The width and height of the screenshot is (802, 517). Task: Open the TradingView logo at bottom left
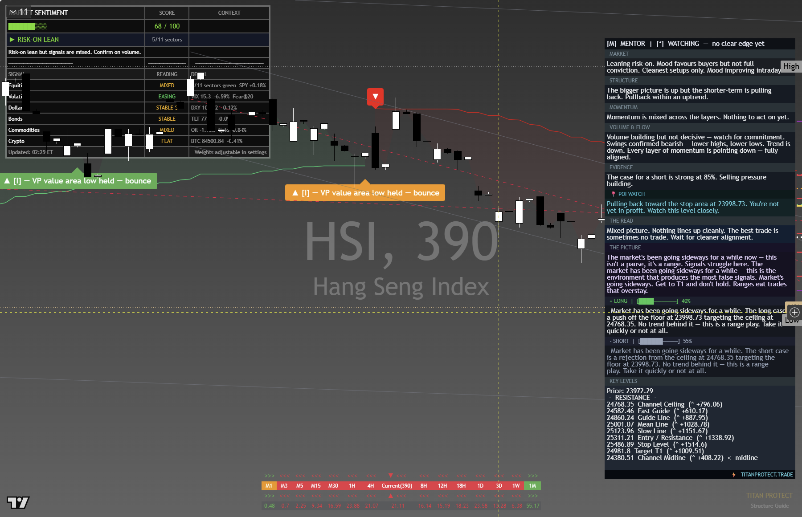pos(18,503)
